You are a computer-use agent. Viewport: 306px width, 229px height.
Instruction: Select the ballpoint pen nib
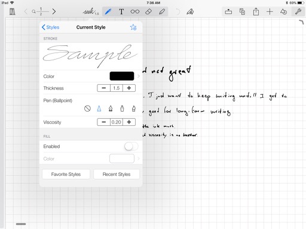(x=99, y=109)
